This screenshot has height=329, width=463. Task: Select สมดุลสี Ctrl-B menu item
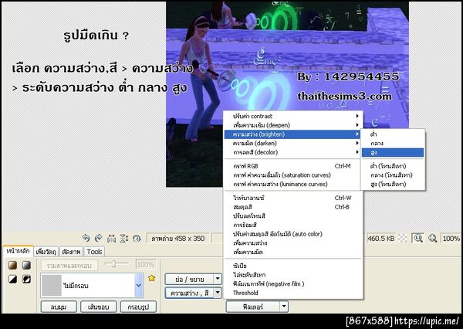pos(292,207)
